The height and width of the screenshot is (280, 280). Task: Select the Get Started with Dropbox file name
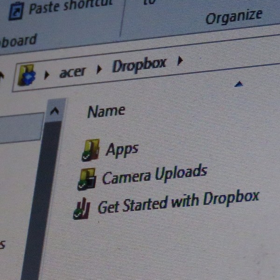[x=179, y=203]
